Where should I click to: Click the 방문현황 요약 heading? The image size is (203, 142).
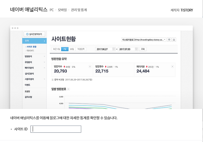click(59, 59)
